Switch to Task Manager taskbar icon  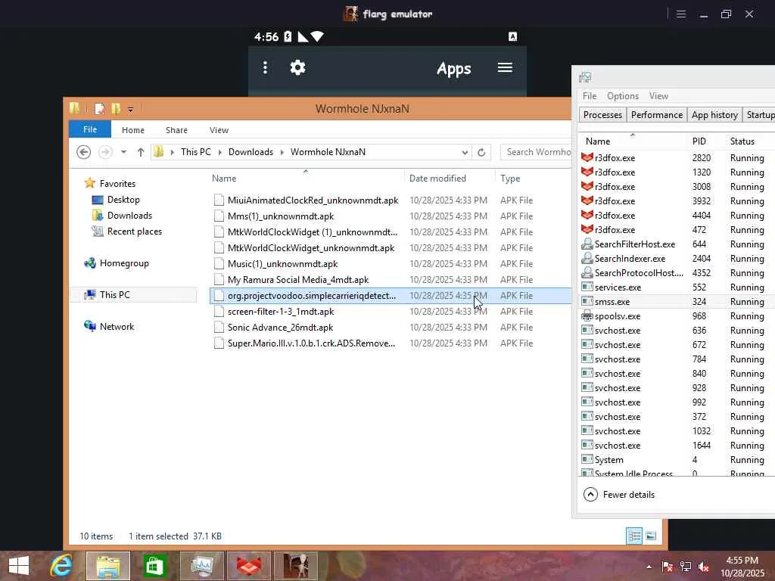pyautogui.click(x=202, y=566)
